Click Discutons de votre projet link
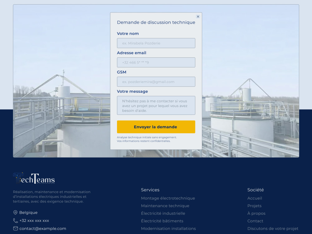Image resolution: width=312 pixels, height=234 pixels. coord(273,228)
